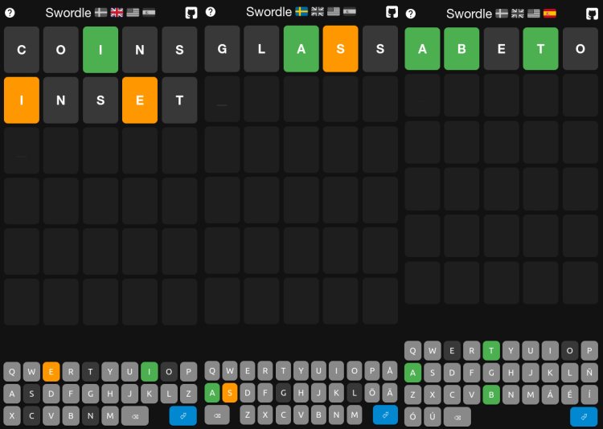
Task: Tap dark E key on Spanish keyboard
Action: tap(452, 350)
